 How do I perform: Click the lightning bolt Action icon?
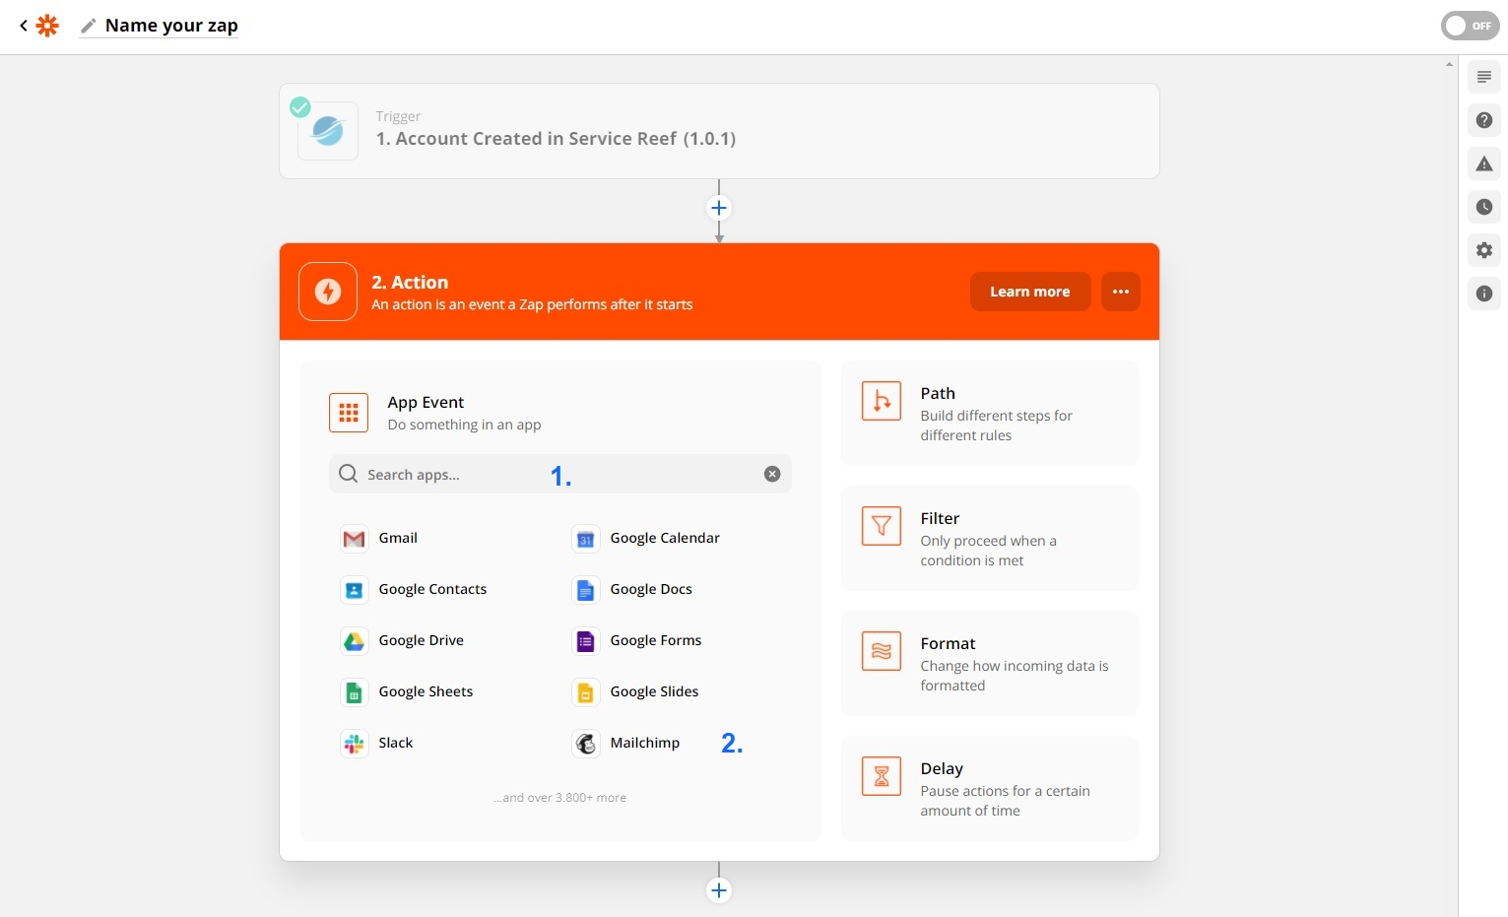coord(328,292)
